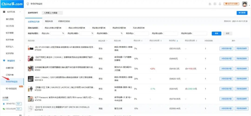Select the monitored account 人类爱上大熊猫
This screenshot has height=116, width=251.
tap(52, 13)
